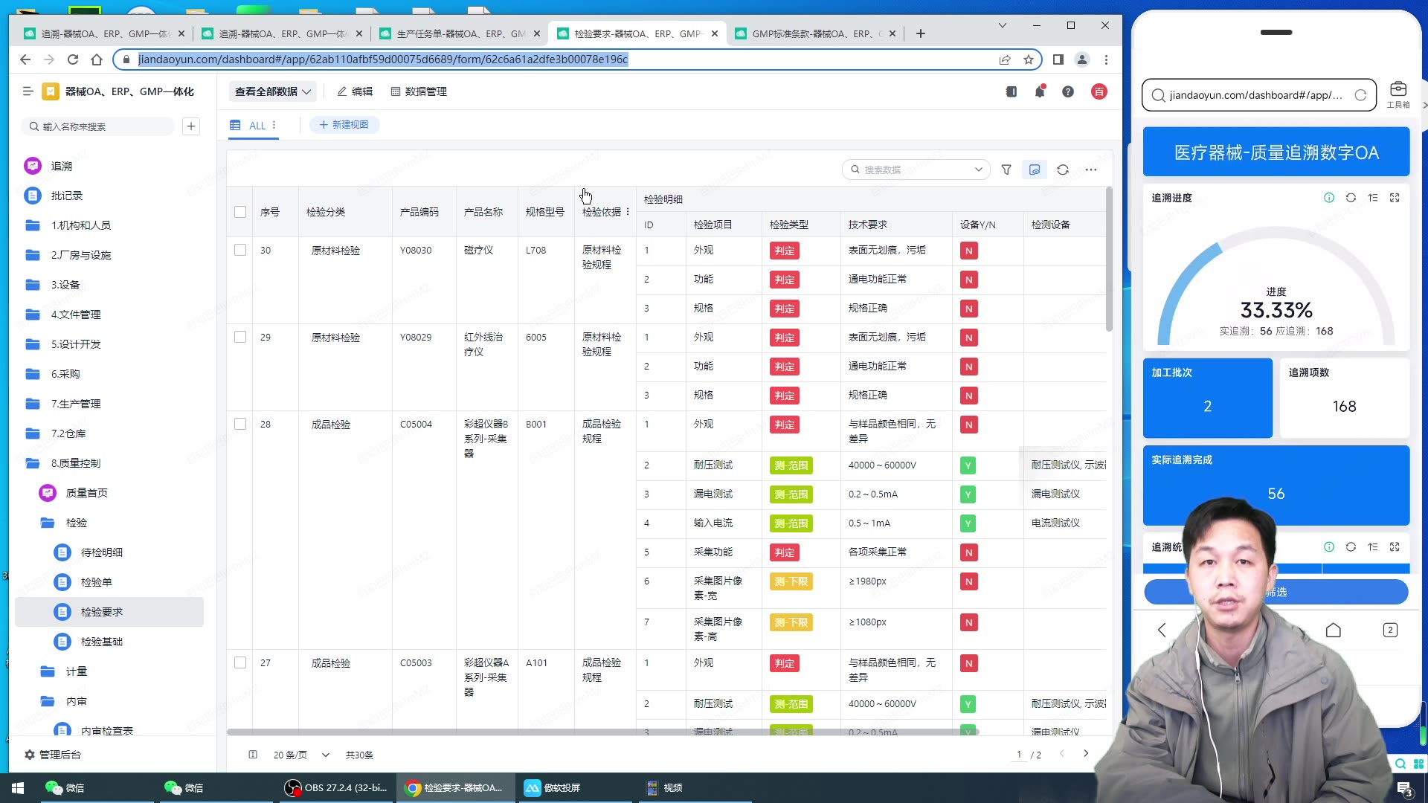Expand the 搜索数据 search dropdown arrow

[x=978, y=170]
